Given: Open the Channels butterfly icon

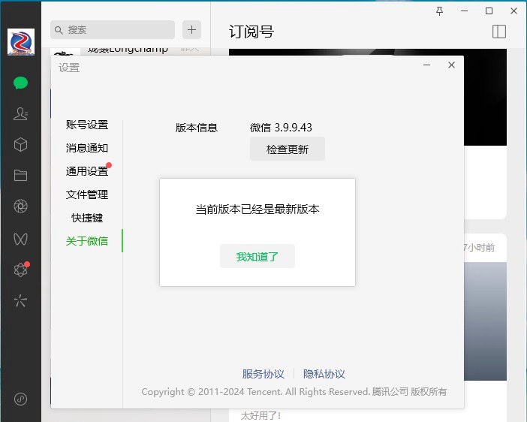Looking at the screenshot, I should [20, 239].
